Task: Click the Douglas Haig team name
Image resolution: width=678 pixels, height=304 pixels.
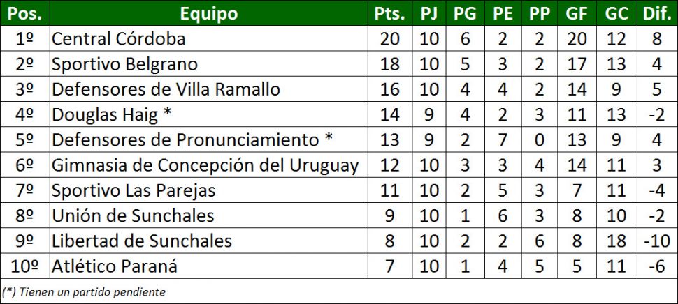Action: tap(112, 115)
